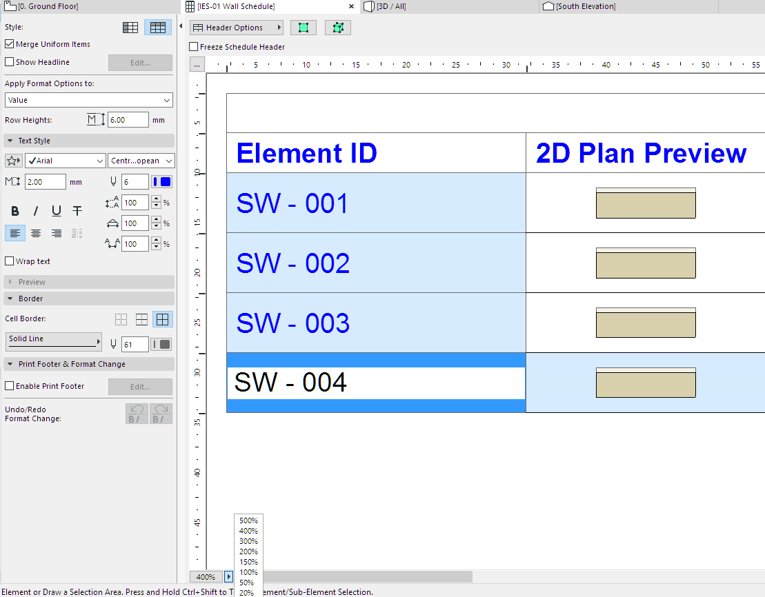This screenshot has height=597, width=765.
Task: Select no cell border option
Action: pyautogui.click(x=121, y=319)
